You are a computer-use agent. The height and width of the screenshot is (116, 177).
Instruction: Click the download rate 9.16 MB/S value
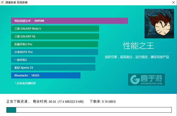pyautogui.click(x=109, y=102)
